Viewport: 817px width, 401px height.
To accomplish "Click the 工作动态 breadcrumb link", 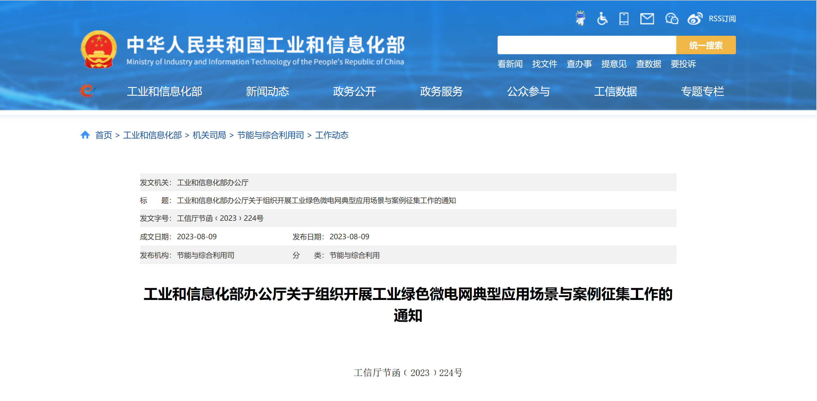I will click(332, 135).
